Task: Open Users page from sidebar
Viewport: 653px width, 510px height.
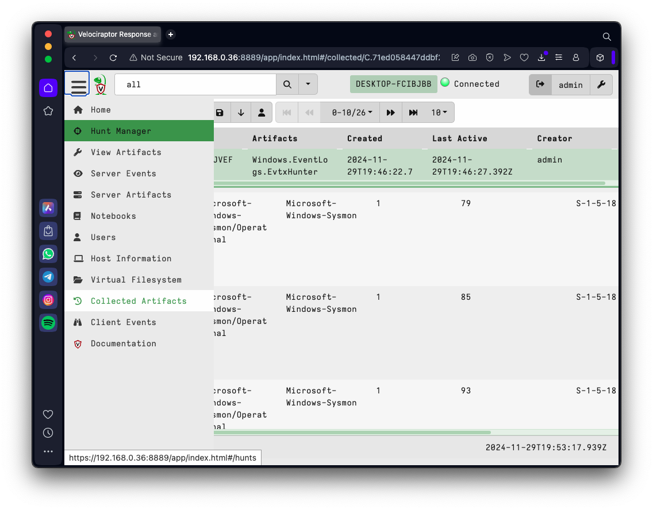Action: point(139,237)
